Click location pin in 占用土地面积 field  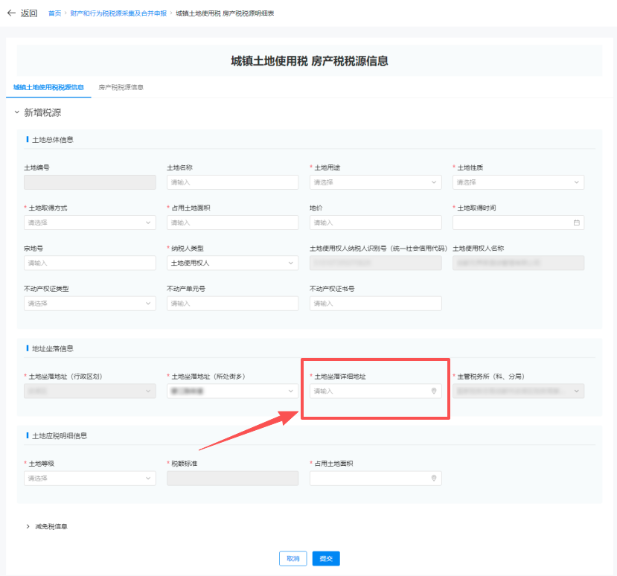coord(434,479)
